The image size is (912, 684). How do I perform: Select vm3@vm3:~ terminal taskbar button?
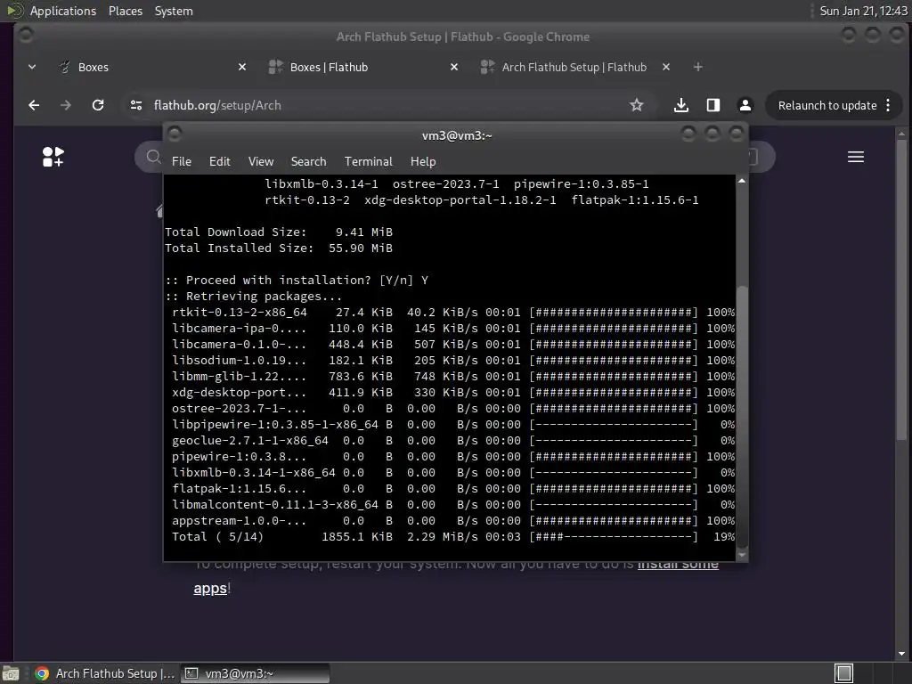click(x=255, y=673)
